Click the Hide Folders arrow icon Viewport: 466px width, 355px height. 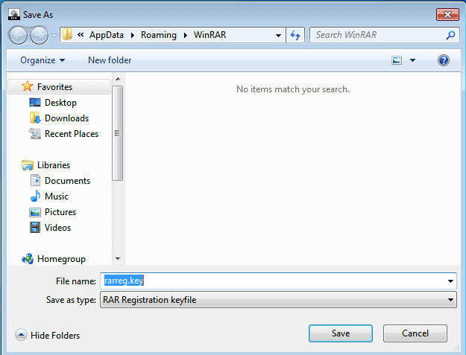point(21,335)
